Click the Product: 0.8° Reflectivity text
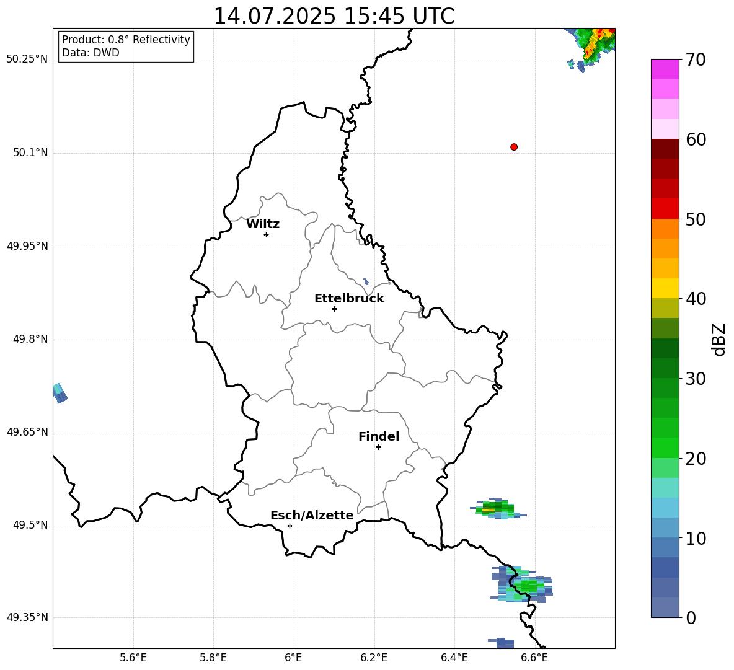734x670 pixels. pyautogui.click(x=126, y=39)
